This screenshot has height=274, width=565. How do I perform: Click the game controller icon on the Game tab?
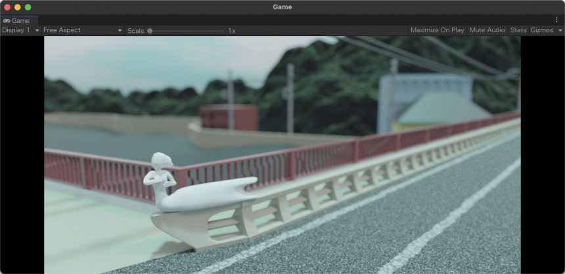pos(7,20)
